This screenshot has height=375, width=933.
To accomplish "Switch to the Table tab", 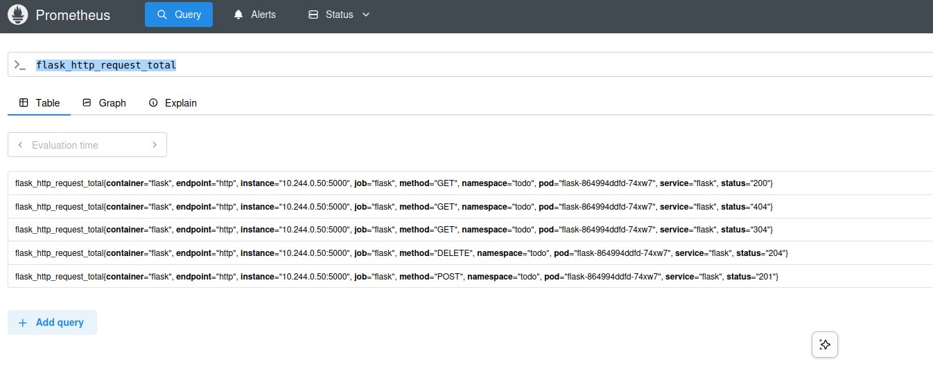I will click(x=40, y=102).
